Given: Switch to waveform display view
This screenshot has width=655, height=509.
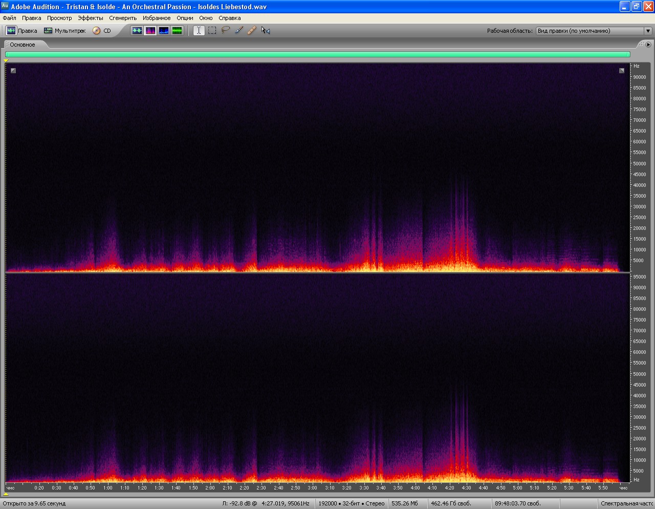Looking at the screenshot, I should (x=137, y=31).
